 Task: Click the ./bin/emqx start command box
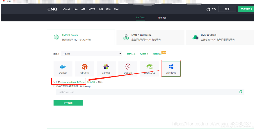pos(150,92)
